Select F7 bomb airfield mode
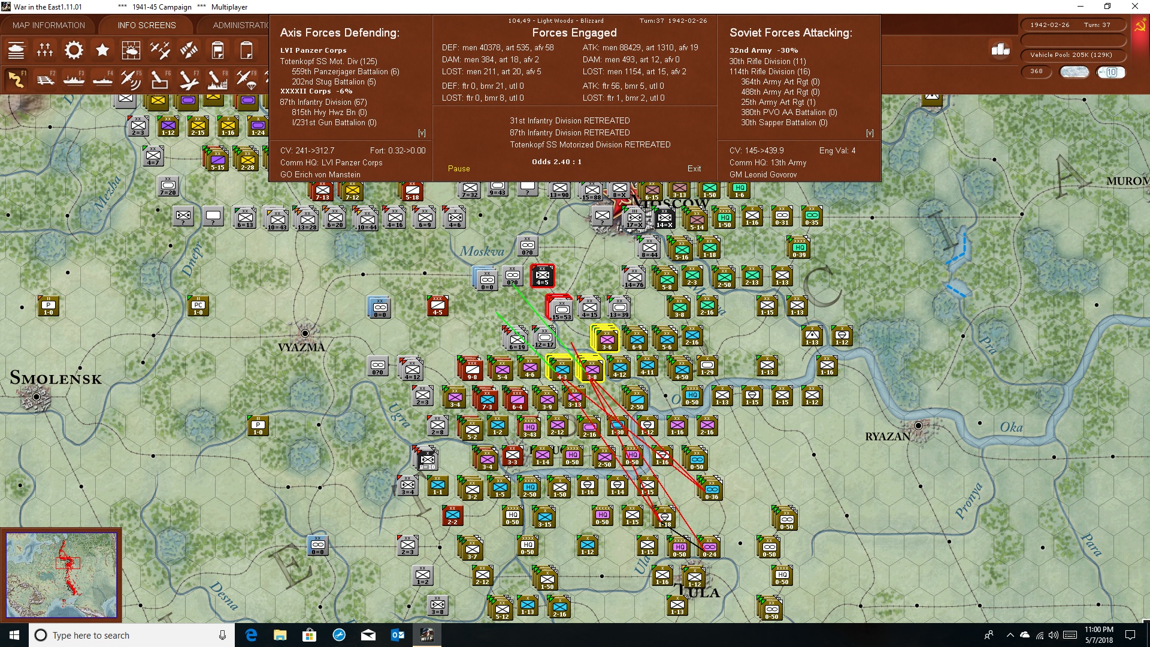The height and width of the screenshot is (647, 1150). [189, 79]
